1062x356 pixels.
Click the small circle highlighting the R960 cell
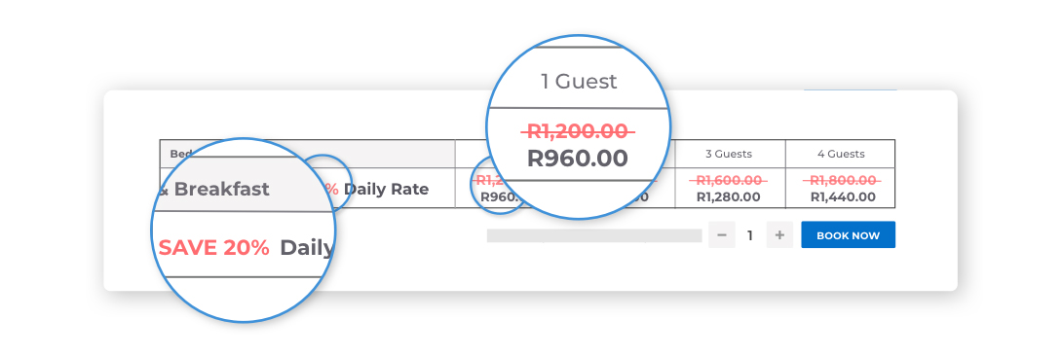[x=499, y=185]
